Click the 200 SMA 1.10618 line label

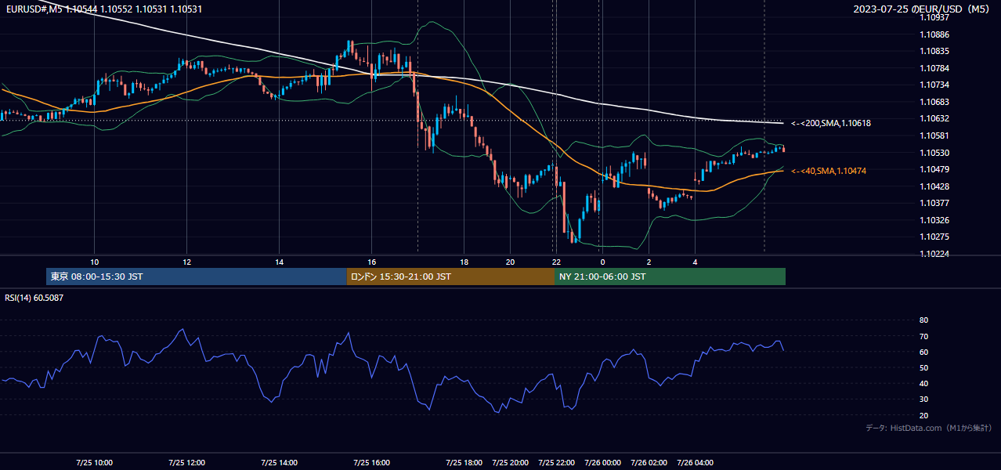[831, 123]
